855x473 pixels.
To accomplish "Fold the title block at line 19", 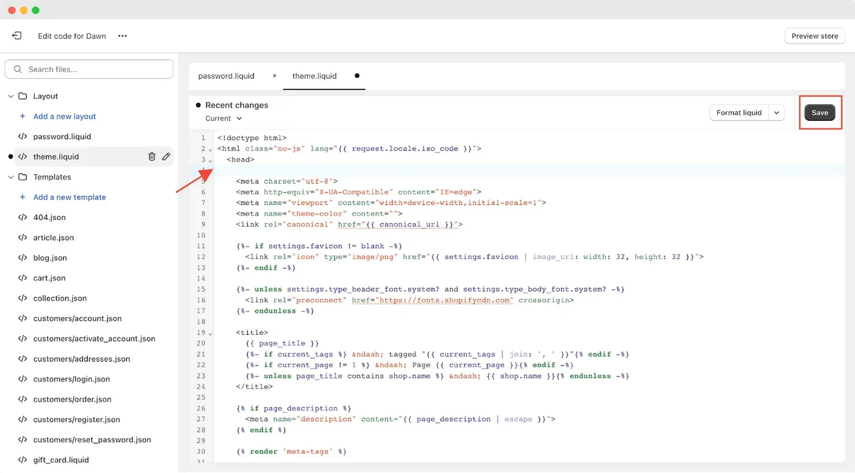I will tap(211, 334).
